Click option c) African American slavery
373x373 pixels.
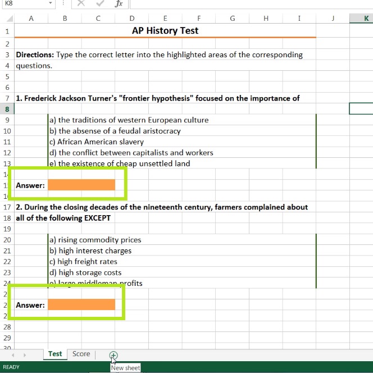click(x=97, y=142)
